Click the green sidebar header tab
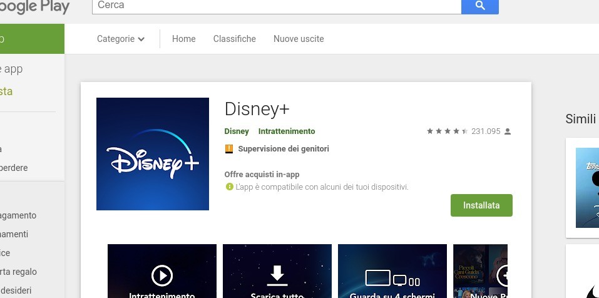599x298 pixels. 32,39
